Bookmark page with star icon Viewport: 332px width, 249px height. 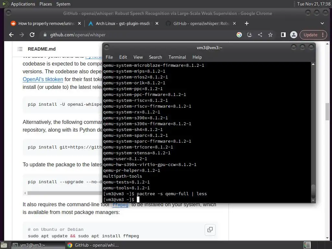pyautogui.click(x=270, y=35)
